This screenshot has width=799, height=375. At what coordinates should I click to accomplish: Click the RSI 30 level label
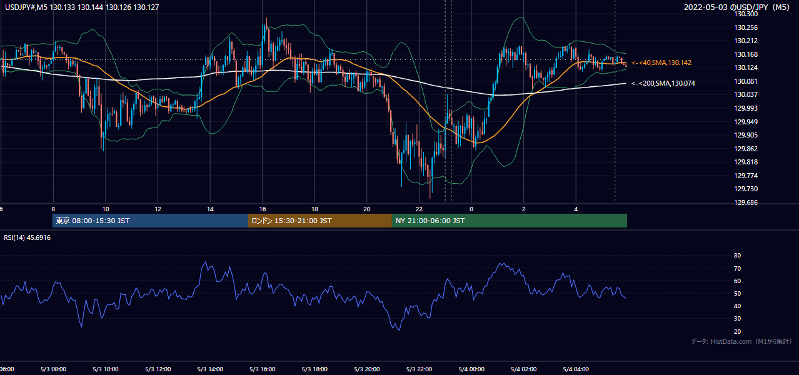738,319
